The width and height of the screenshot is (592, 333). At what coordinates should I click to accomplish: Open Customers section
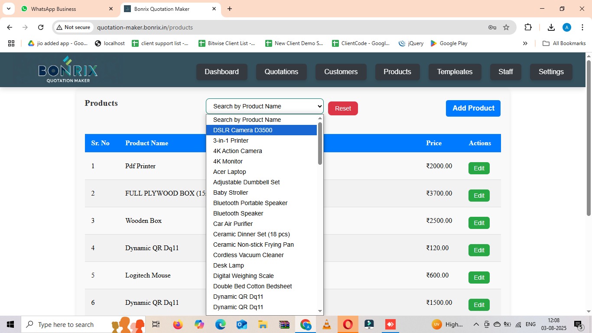[341, 72]
